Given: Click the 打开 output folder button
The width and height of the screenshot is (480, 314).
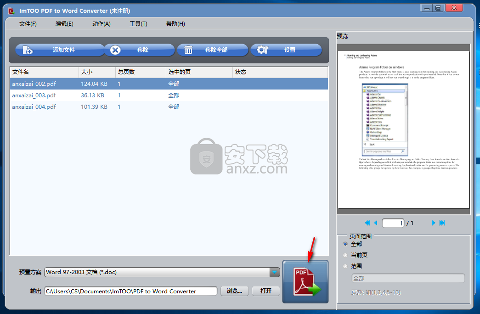Looking at the screenshot, I should [x=266, y=291].
